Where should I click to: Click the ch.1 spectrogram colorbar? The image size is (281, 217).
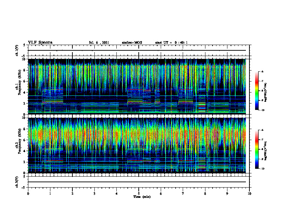coord(257,91)
